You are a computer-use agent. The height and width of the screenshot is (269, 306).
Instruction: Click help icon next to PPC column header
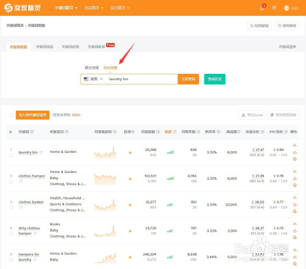point(286,132)
